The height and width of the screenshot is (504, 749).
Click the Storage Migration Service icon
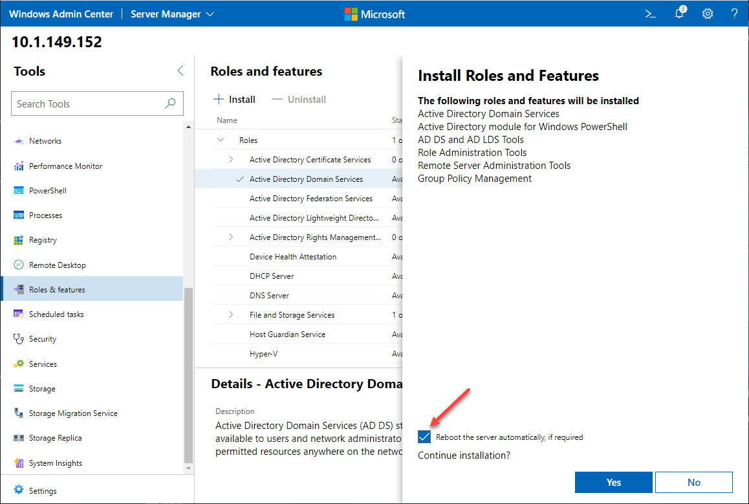(19, 413)
